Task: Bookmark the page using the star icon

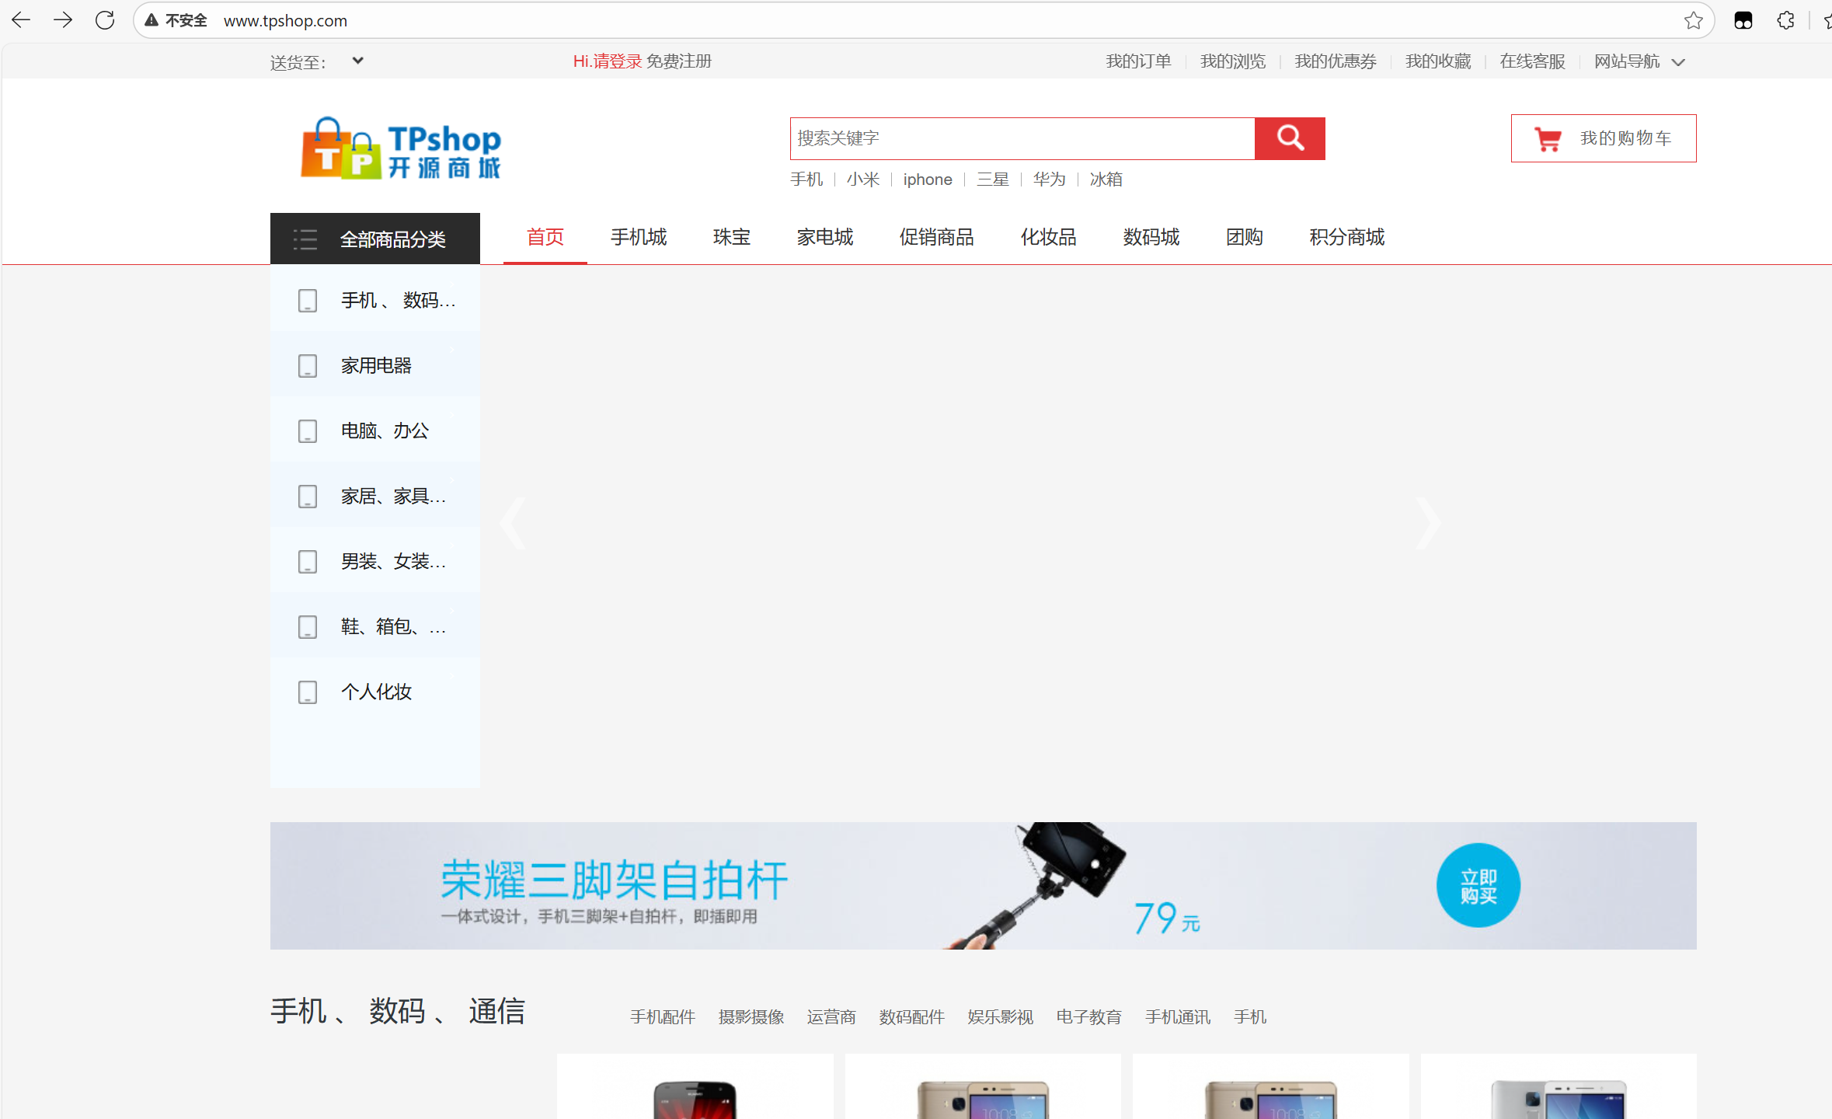Action: point(1692,19)
